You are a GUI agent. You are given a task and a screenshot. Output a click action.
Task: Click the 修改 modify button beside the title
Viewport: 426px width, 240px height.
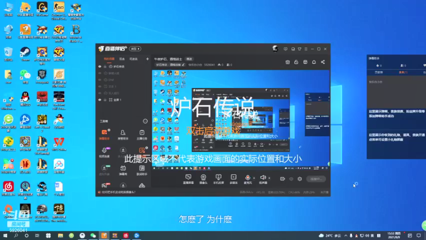(190, 59)
